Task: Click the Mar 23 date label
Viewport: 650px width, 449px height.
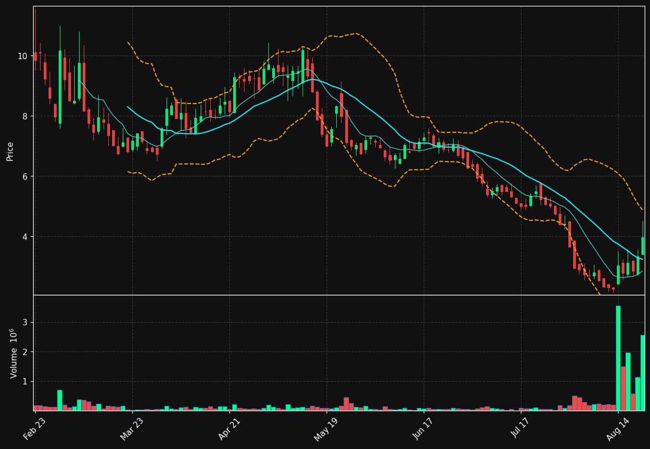Action: (x=132, y=429)
